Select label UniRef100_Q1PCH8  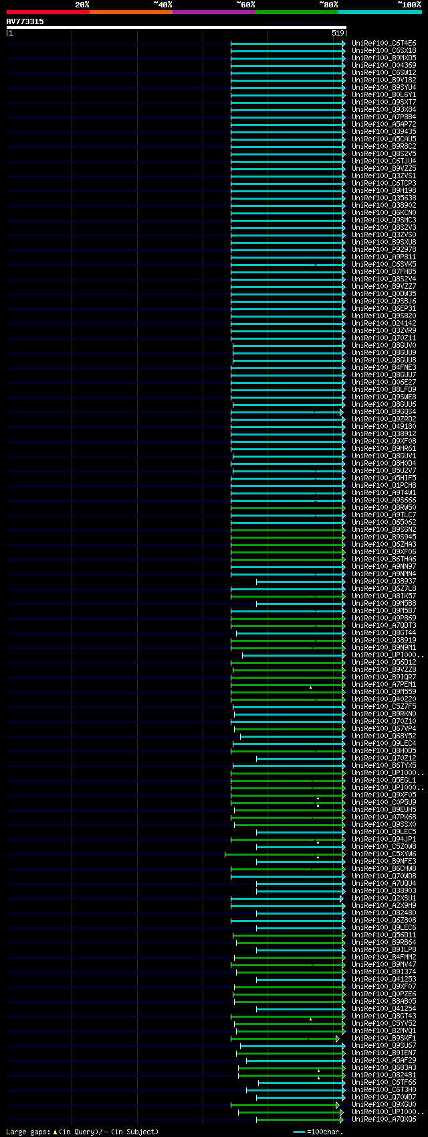click(x=384, y=485)
